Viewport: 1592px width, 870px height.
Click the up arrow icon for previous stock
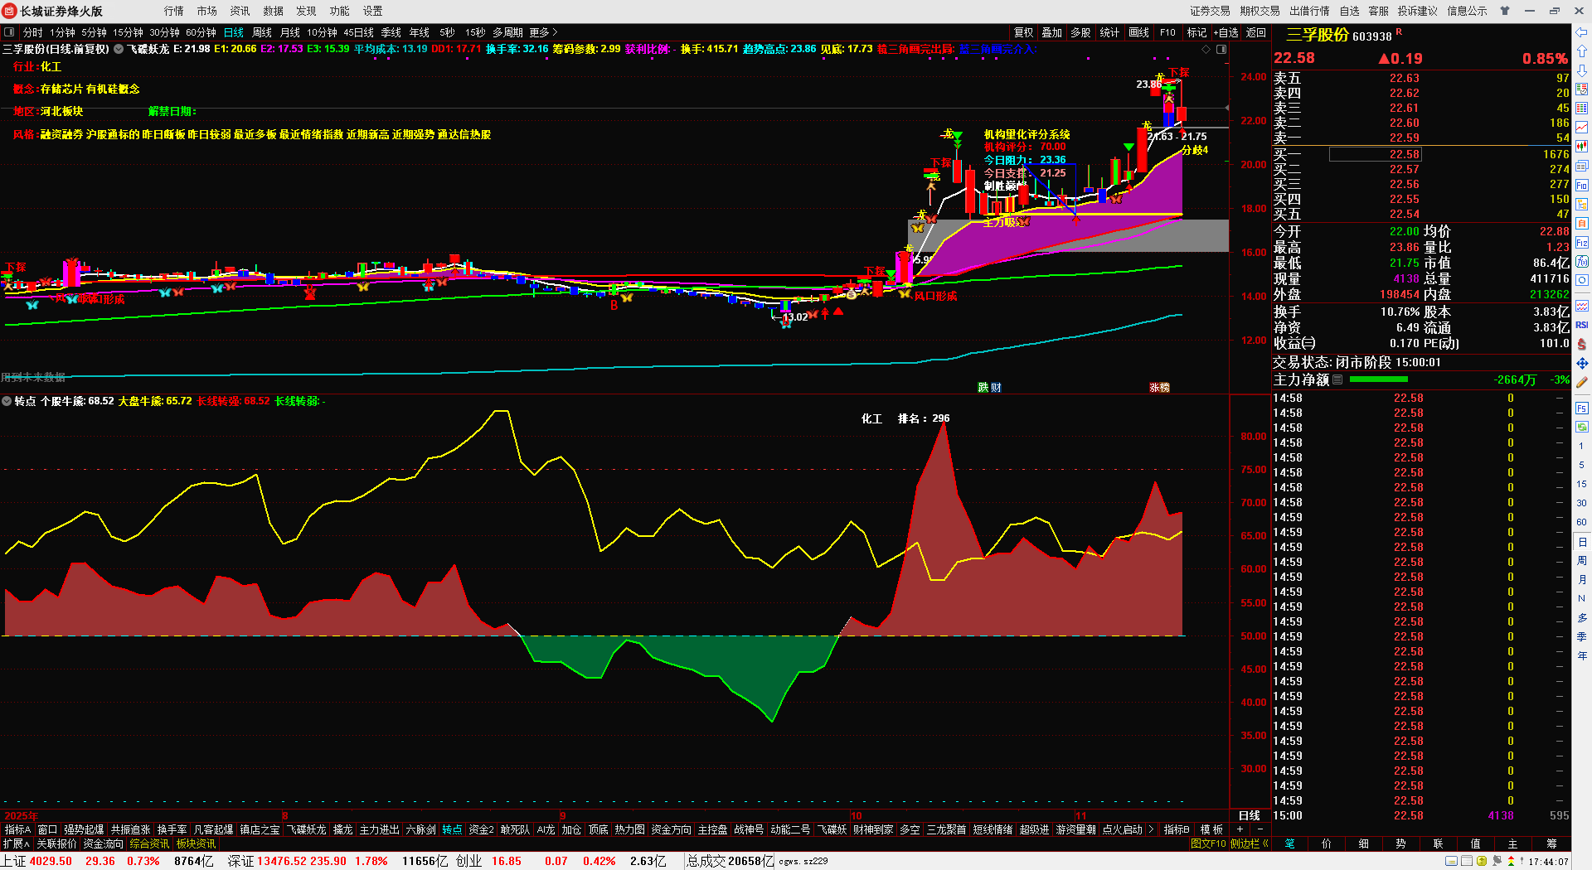point(1582,52)
